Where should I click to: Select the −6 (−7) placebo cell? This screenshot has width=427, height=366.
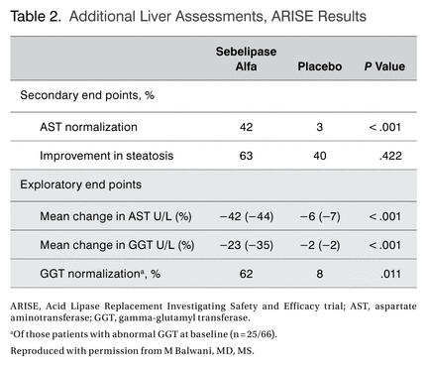320,216
